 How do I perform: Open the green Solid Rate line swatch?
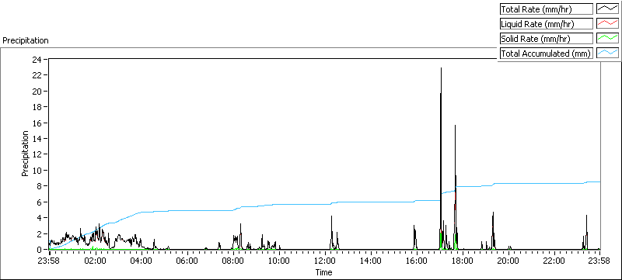pyautogui.click(x=607, y=38)
